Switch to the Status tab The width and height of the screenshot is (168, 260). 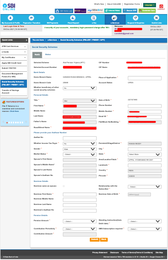(48, 55)
